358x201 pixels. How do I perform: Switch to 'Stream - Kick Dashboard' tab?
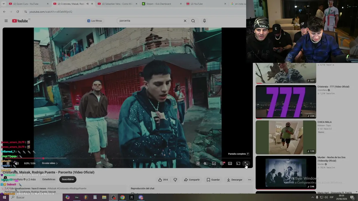(x=162, y=4)
